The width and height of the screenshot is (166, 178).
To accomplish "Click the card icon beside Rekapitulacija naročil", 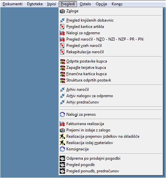I will (x=62, y=52).
